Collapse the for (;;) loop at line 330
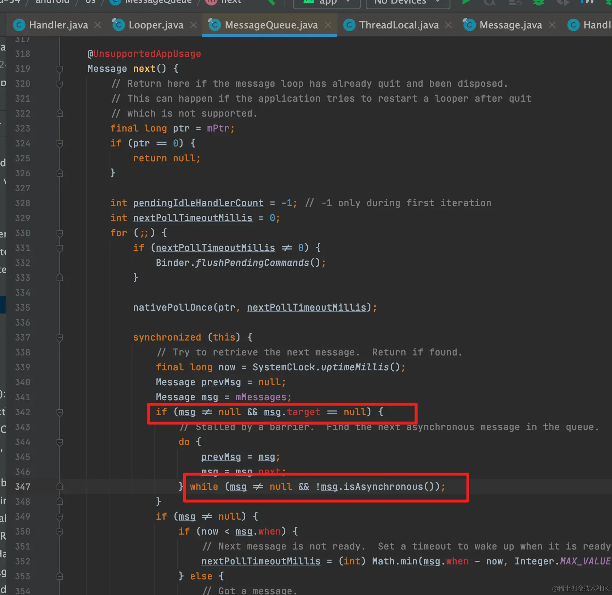 point(60,233)
